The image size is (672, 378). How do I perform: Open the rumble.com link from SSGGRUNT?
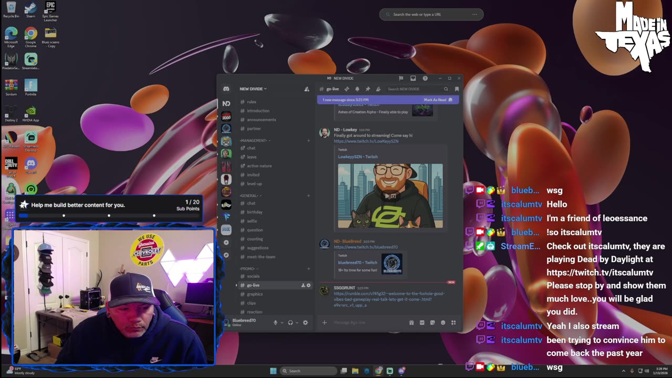(x=389, y=299)
